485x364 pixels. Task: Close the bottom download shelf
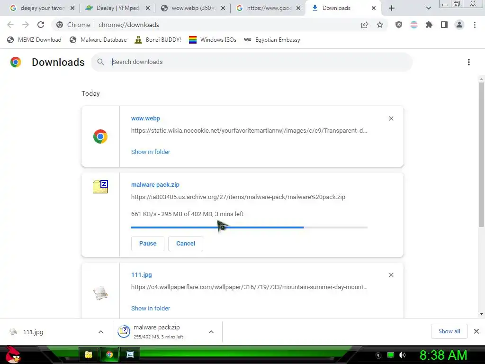coord(476,331)
